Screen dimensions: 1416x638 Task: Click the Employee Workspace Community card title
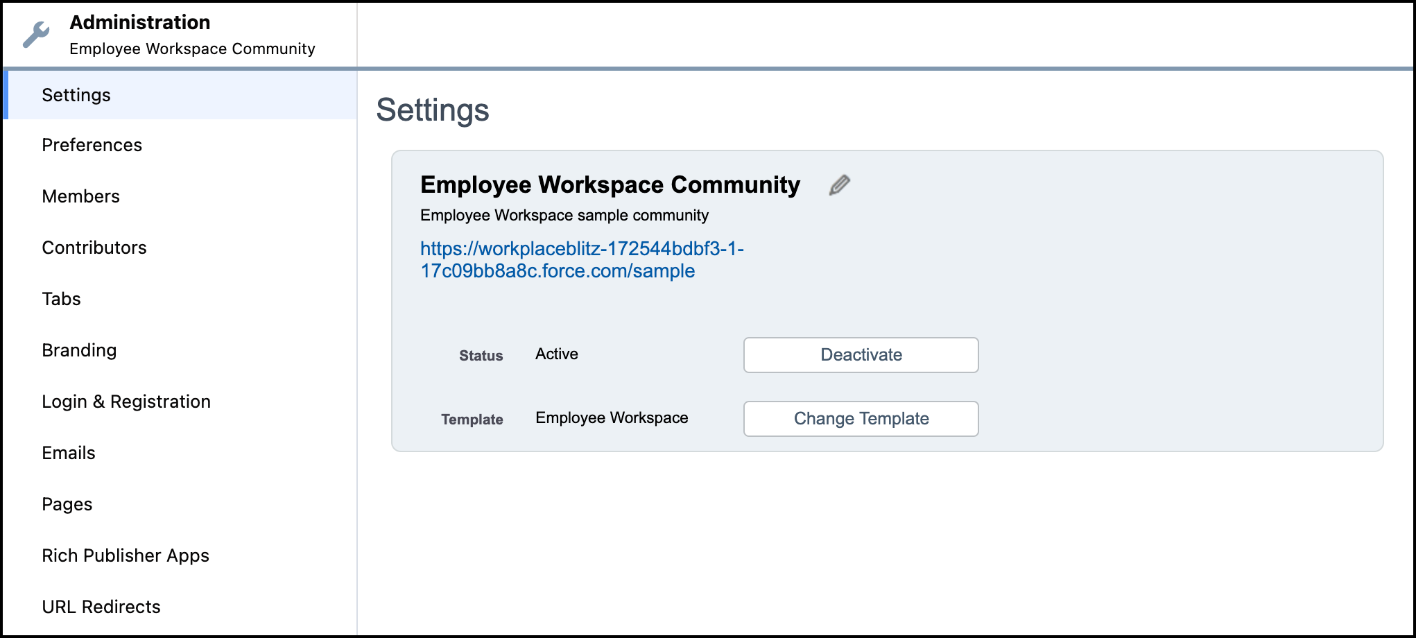click(x=610, y=184)
